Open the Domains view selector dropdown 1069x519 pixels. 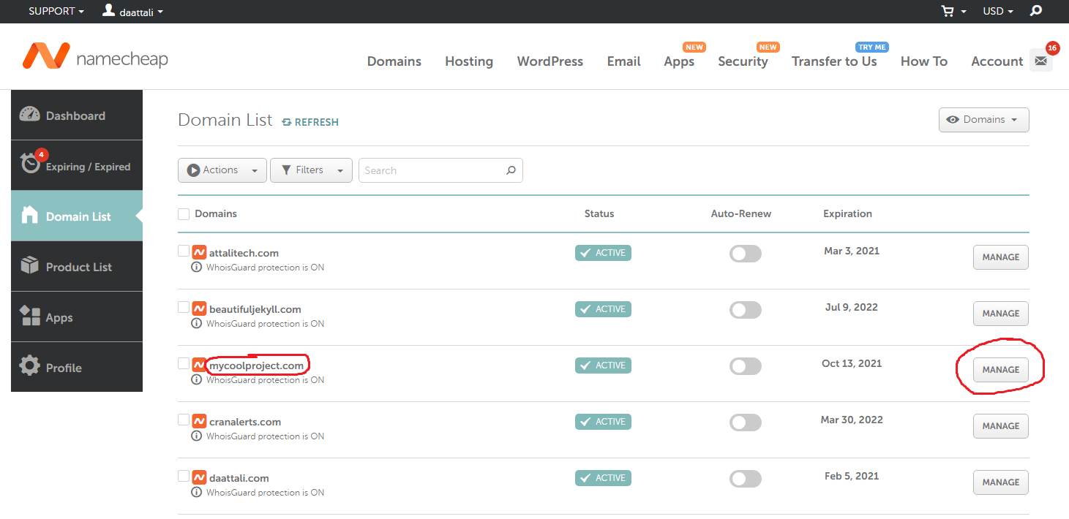(983, 119)
